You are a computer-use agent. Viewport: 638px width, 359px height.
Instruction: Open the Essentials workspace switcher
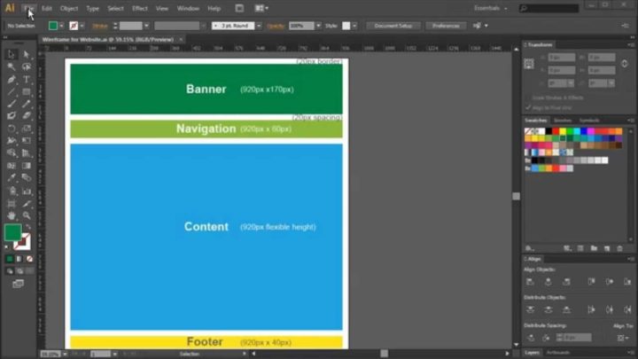tap(490, 8)
